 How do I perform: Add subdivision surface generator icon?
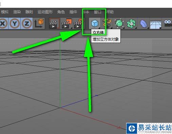coord(119,23)
